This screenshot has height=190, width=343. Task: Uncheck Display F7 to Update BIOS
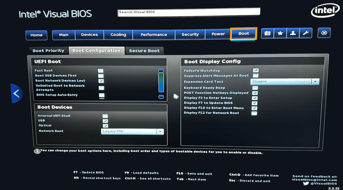(255, 103)
